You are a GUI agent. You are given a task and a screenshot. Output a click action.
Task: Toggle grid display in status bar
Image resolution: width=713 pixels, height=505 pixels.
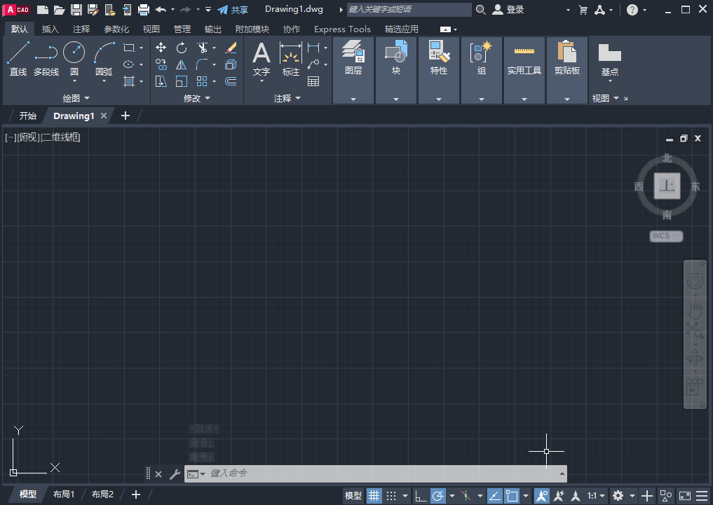pyautogui.click(x=375, y=495)
